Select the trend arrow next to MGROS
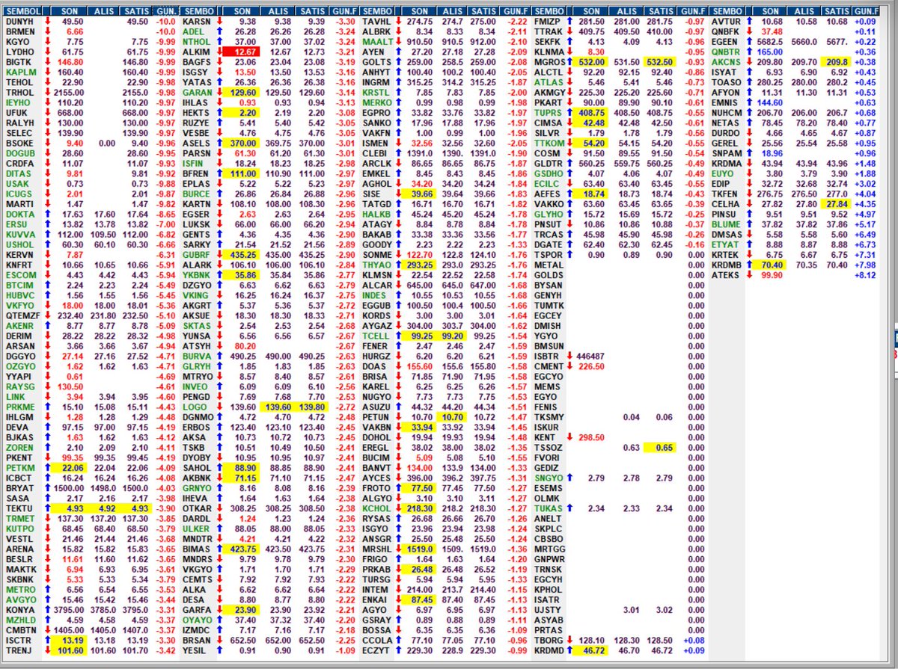This screenshot has width=898, height=669. point(571,61)
